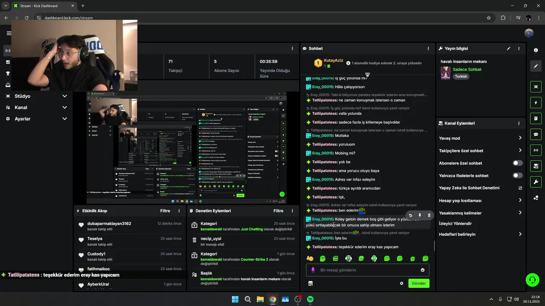Collapse the pinned leaderboard in Sohbet
Image resolution: width=545 pixels, height=306 pixels.
[x=367, y=75]
